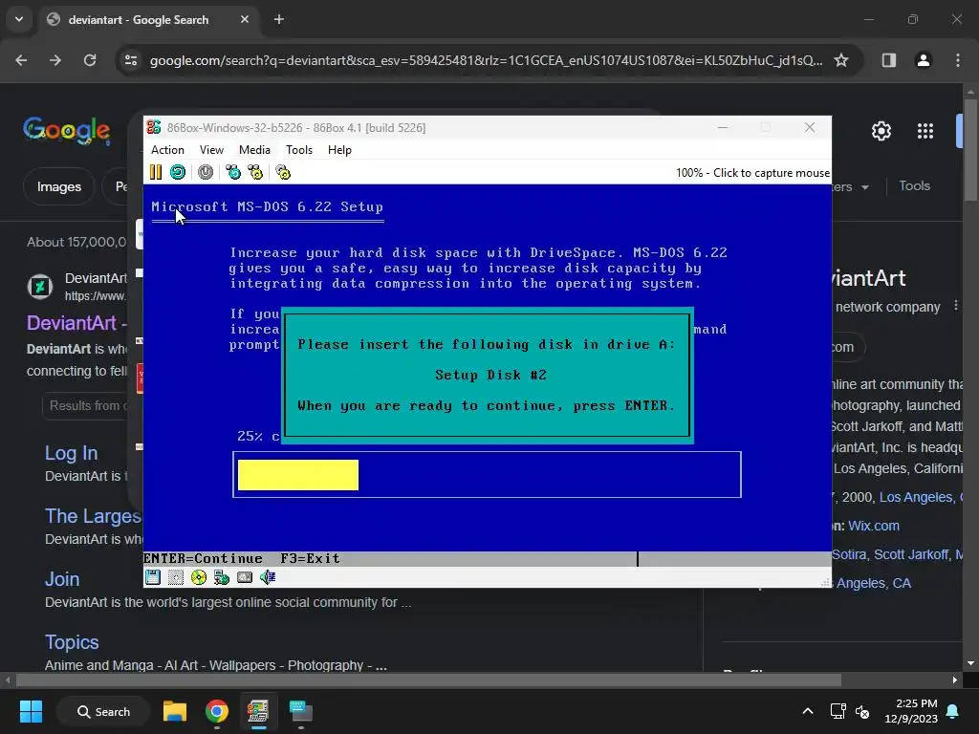The image size is (979, 734).
Task: Click the empty second floppy drive icon
Action: point(176,577)
